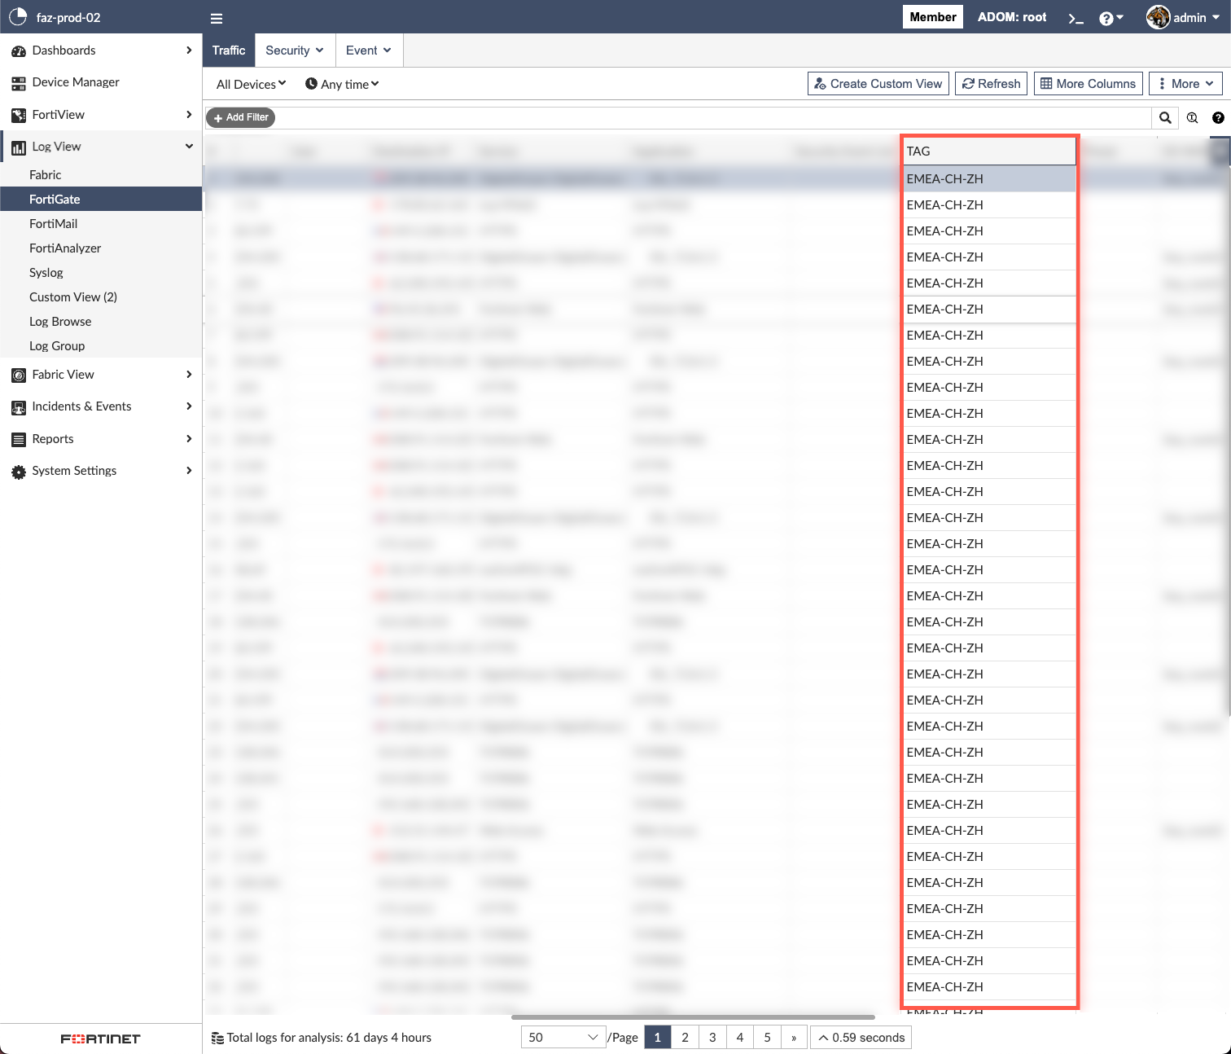Viewport: 1231px width, 1054px height.
Task: Open the Any time range dropdown
Action: pos(342,84)
